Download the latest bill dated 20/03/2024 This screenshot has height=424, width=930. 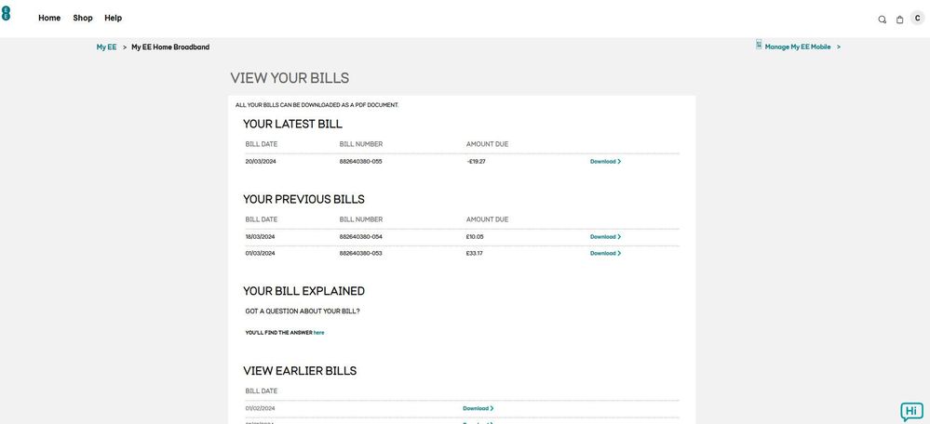[605, 161]
